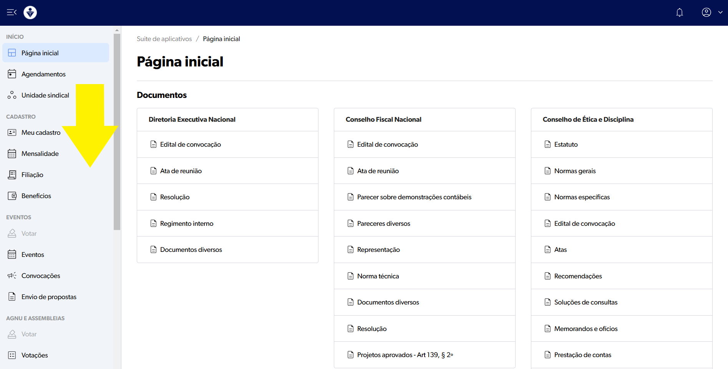Open Mensalidade in the sidebar

tap(40, 154)
